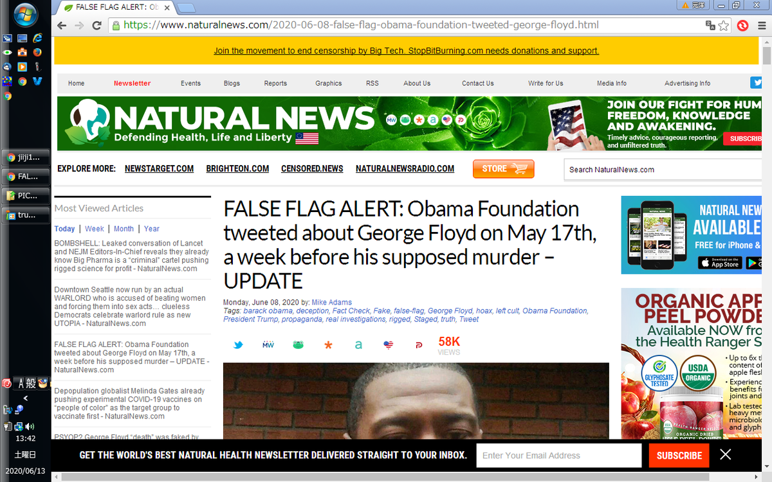Open the camera icon in quick launch
Viewport: 772px width, 482px height.
(x=22, y=52)
